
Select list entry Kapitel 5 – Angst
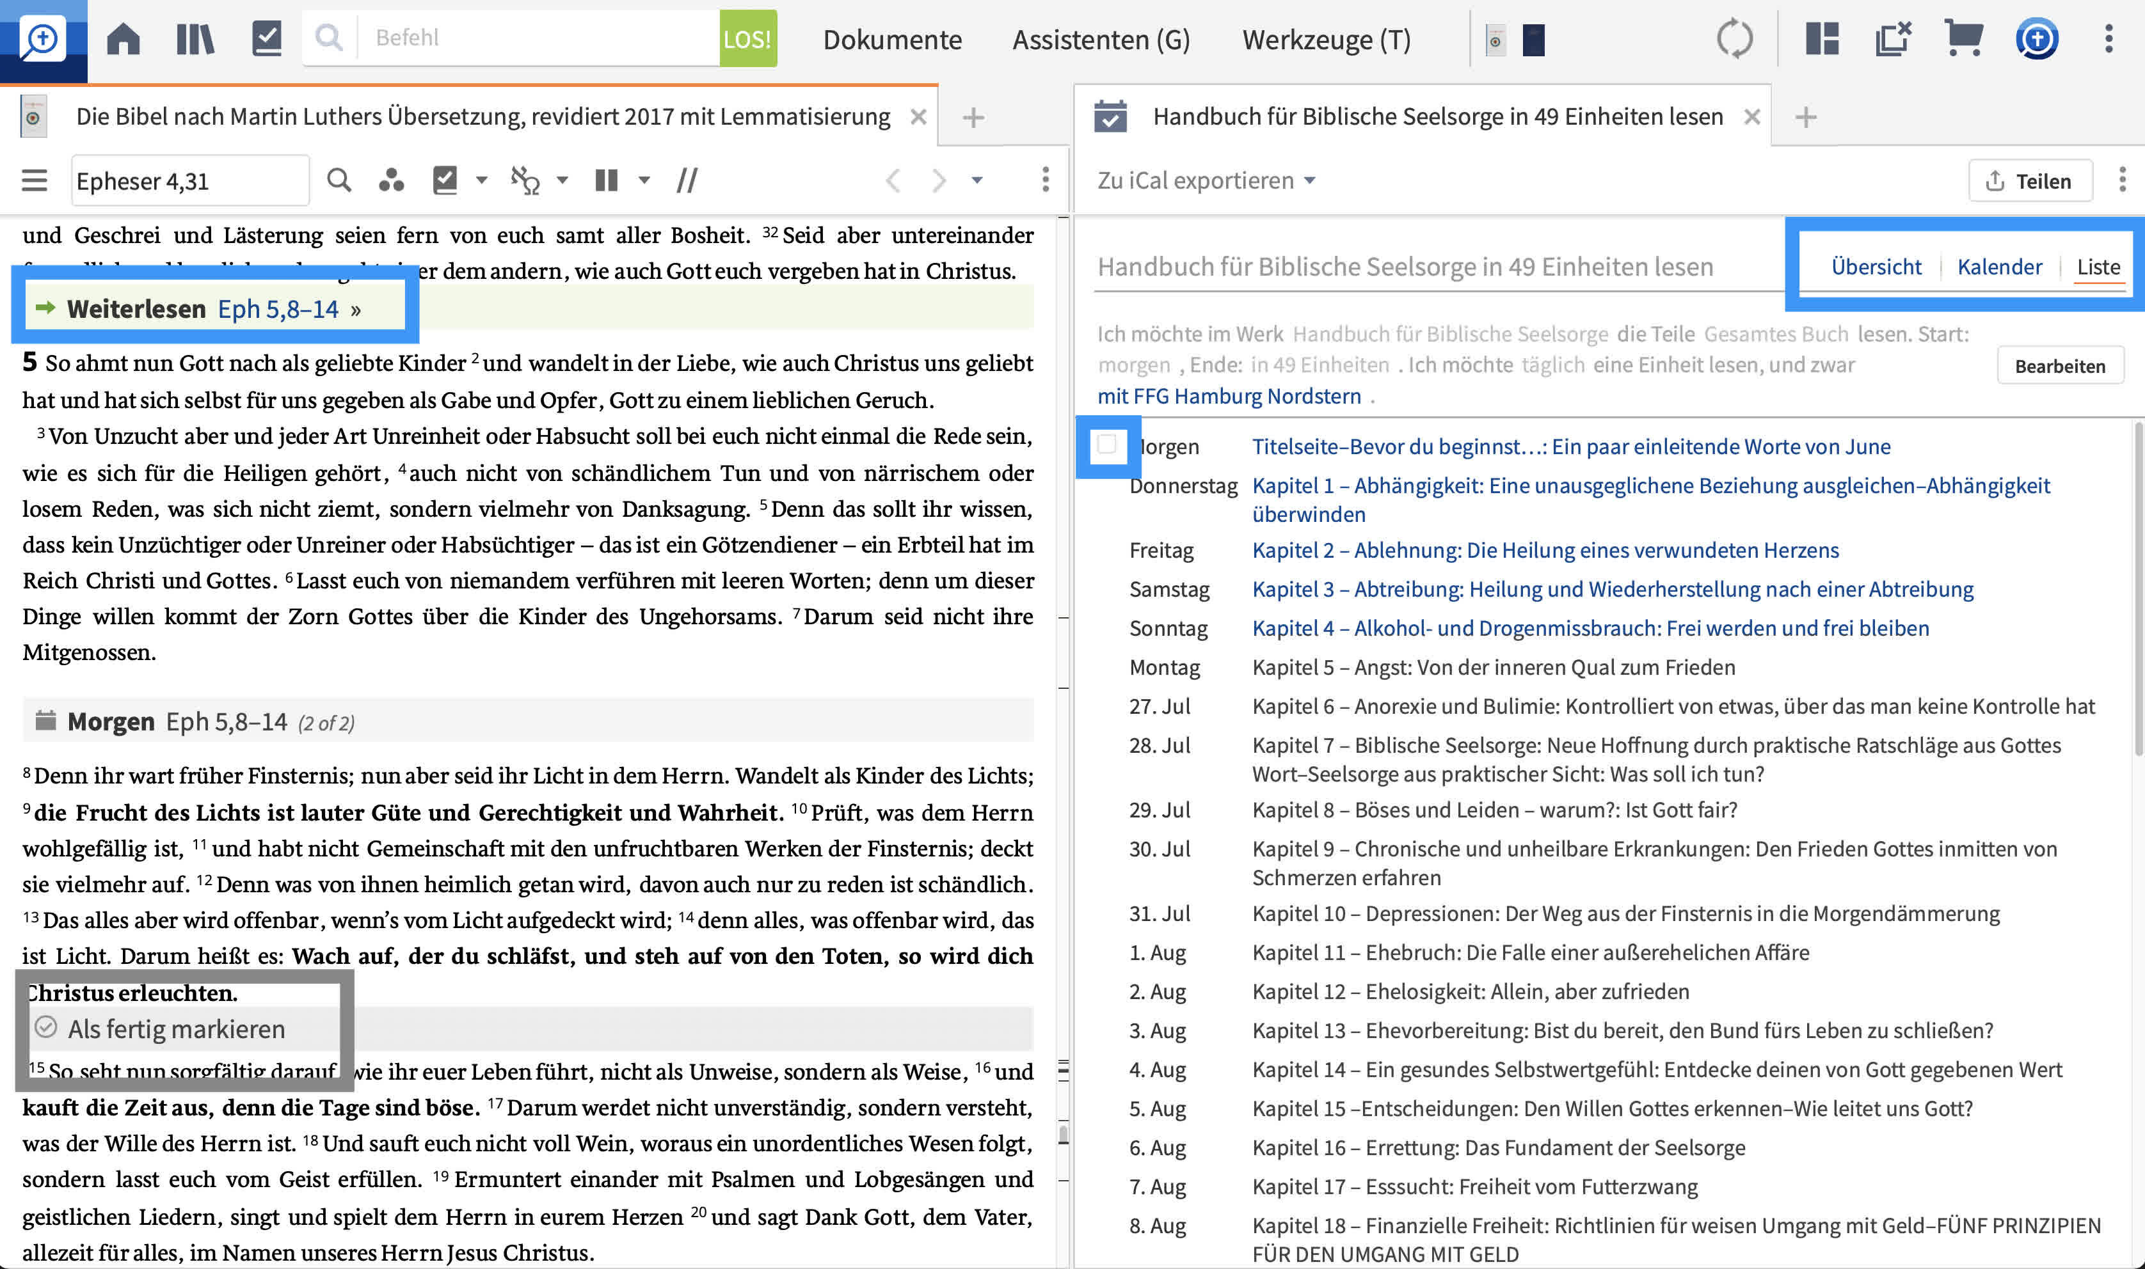click(1494, 667)
